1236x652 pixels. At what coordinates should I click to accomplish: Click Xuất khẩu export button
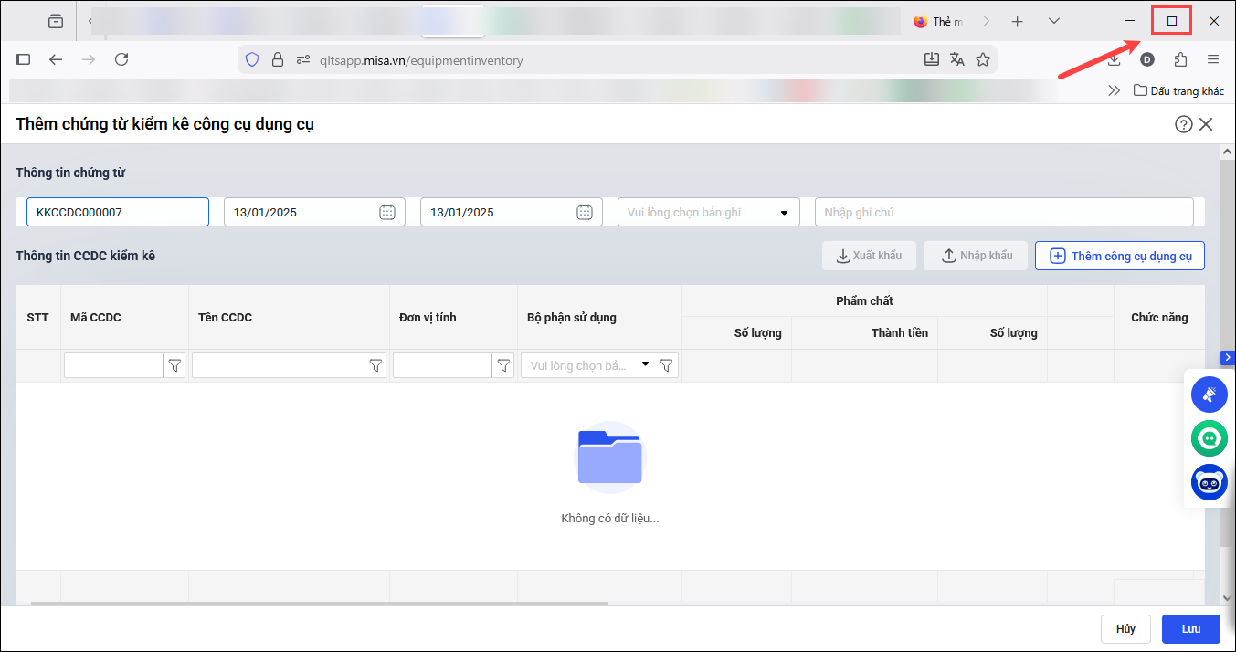tap(869, 256)
